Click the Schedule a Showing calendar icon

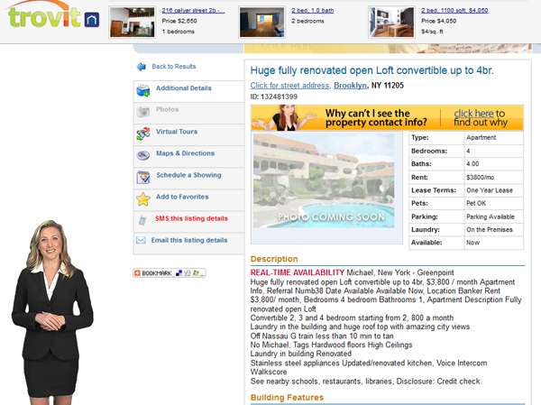[x=142, y=177]
